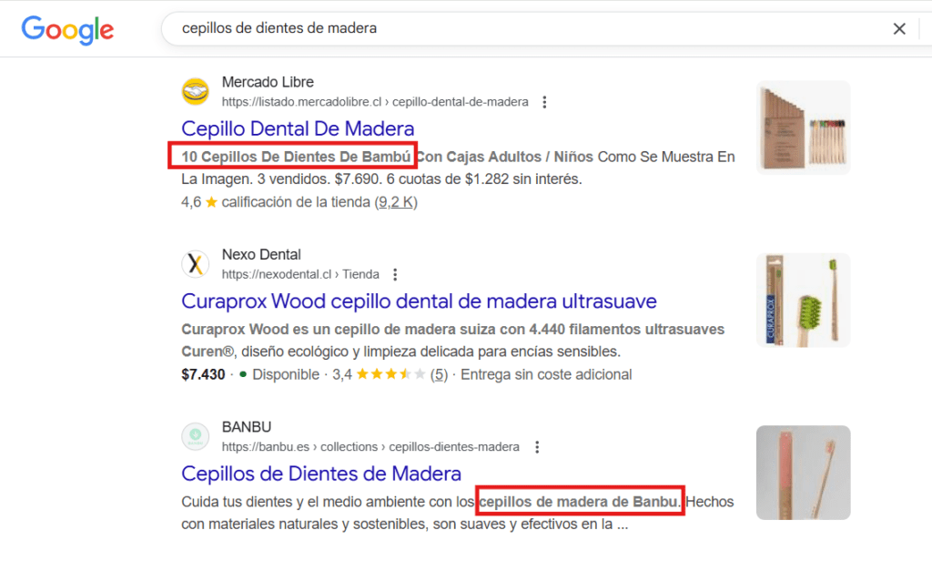Open the three-dot menu for Nexo Dental result
This screenshot has width=932, height=561.
pos(395,274)
